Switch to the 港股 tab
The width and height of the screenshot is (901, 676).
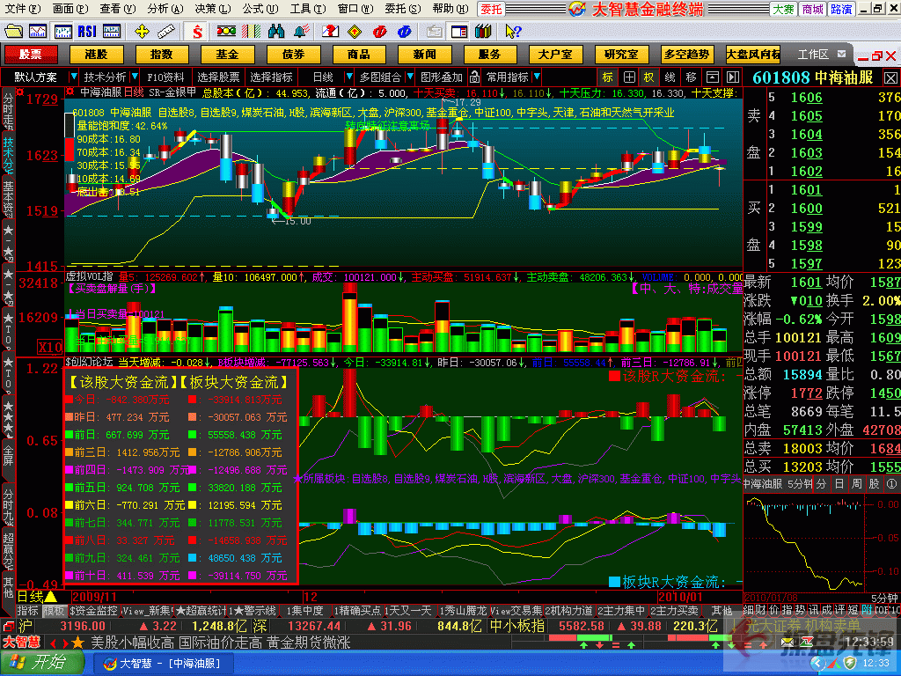coord(96,55)
